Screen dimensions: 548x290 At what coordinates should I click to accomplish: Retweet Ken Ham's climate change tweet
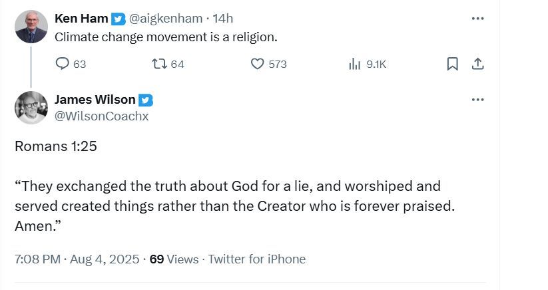point(158,64)
